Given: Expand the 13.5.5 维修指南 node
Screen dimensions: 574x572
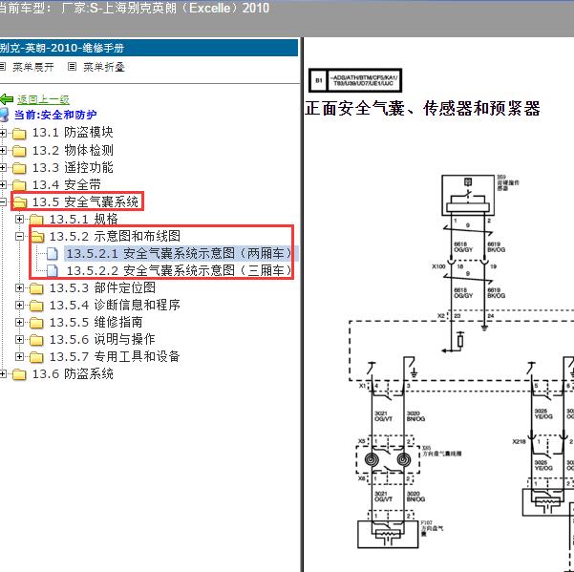Looking at the screenshot, I should tap(19, 323).
